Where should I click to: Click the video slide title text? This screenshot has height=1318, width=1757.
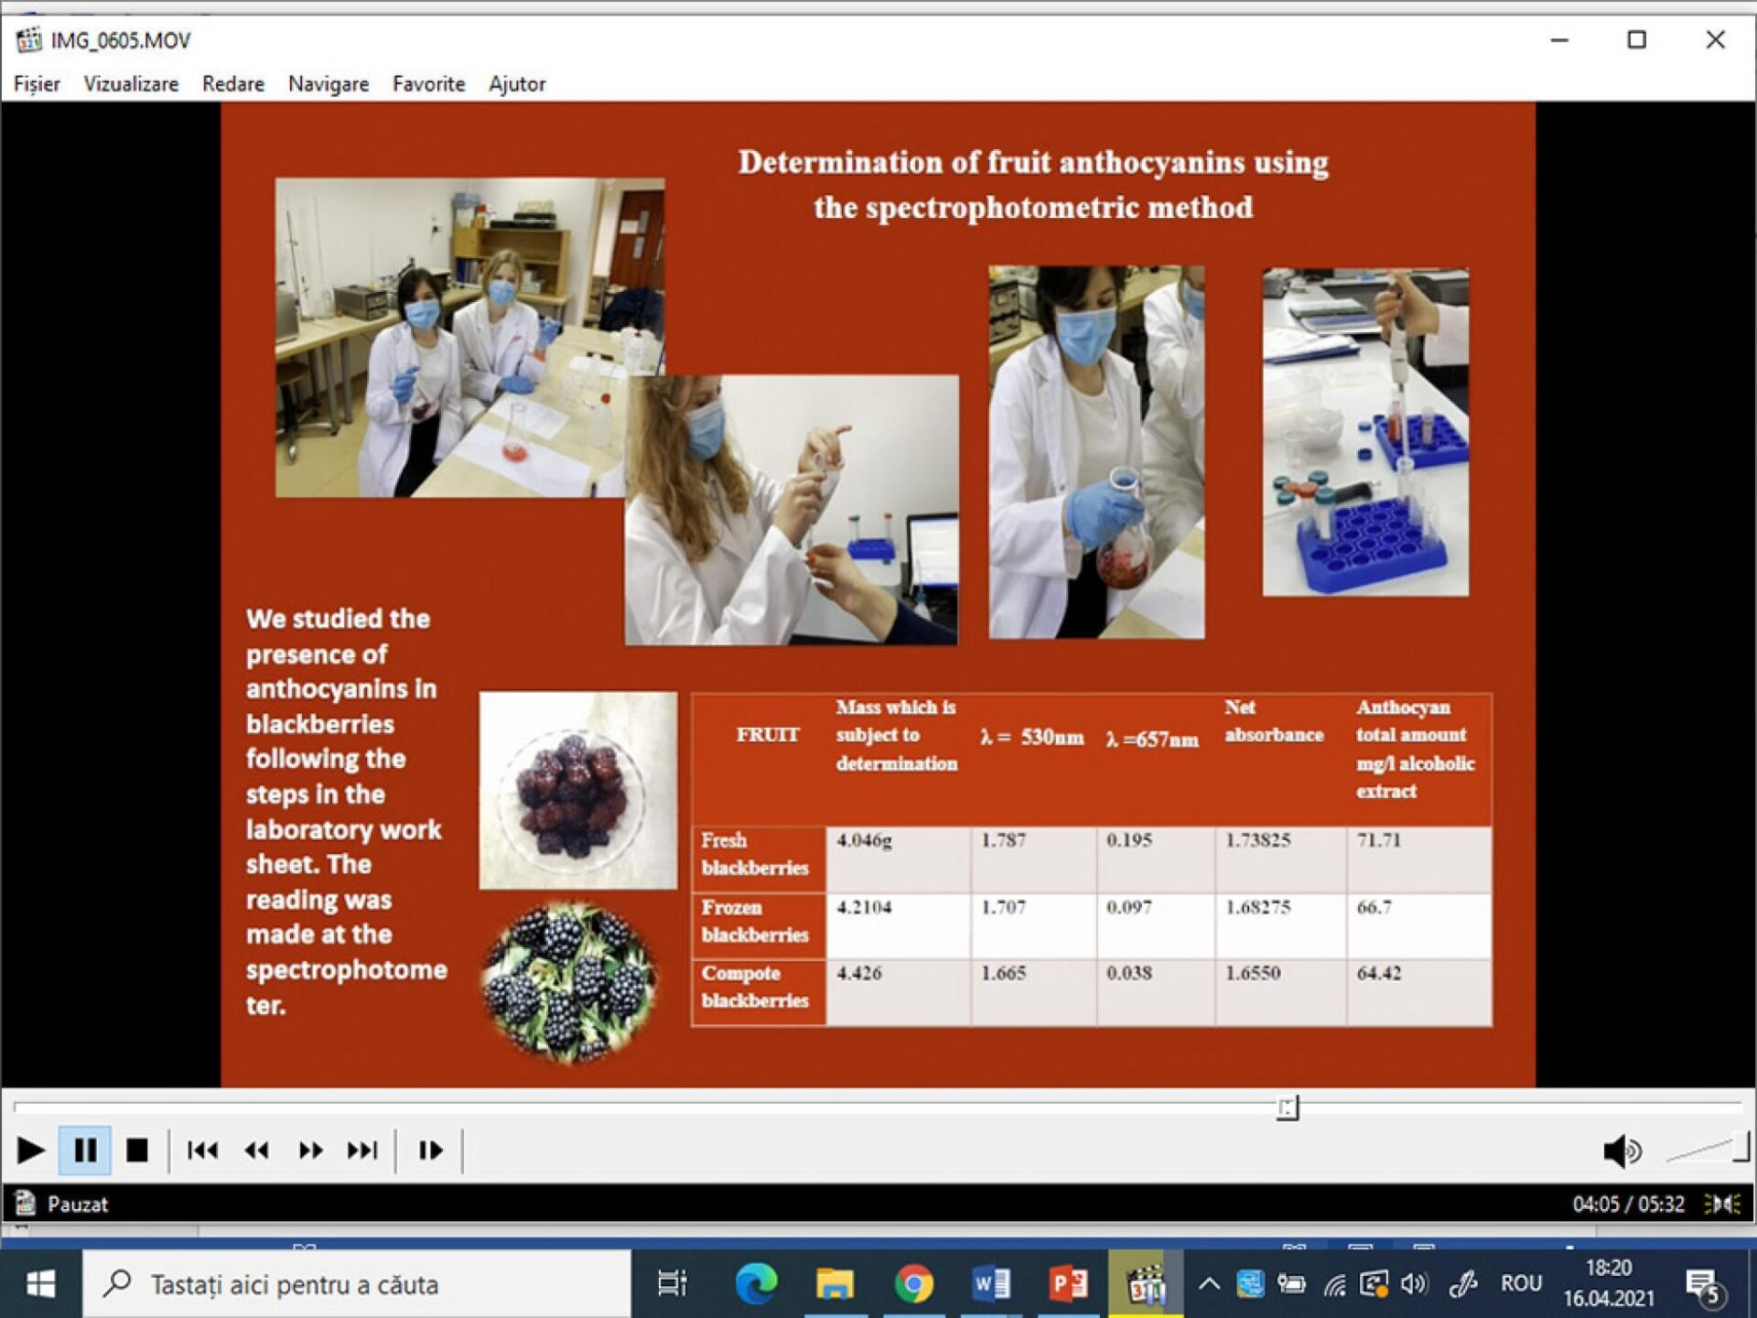point(1033,184)
